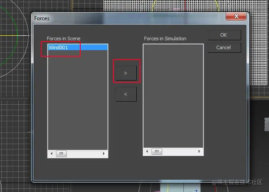Screen dimensions: 269x192
Task: Click left scroll arrow under Forces in Scene
Action: pos(52,154)
